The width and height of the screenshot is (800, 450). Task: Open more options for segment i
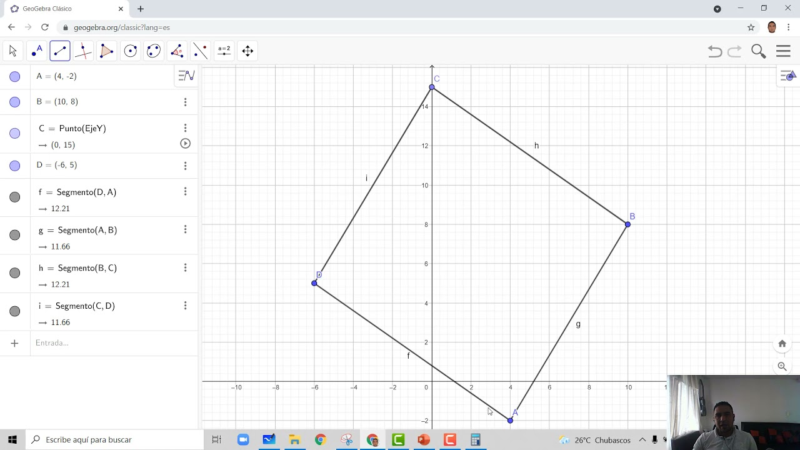point(185,306)
